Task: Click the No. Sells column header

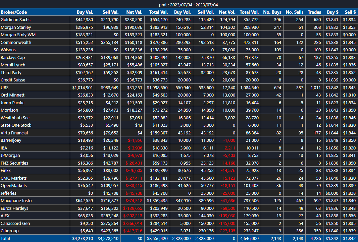Action: pos(295,12)
